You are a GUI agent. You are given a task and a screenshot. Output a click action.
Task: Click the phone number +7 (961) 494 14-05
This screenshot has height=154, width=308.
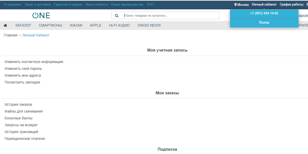point(264,13)
